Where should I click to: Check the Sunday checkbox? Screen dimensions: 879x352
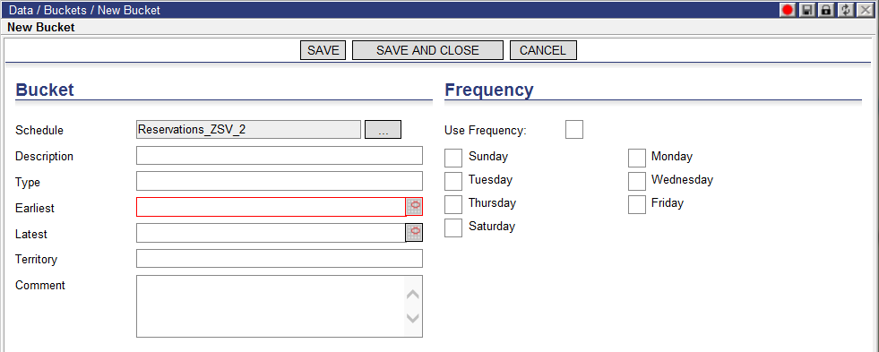[453, 158]
